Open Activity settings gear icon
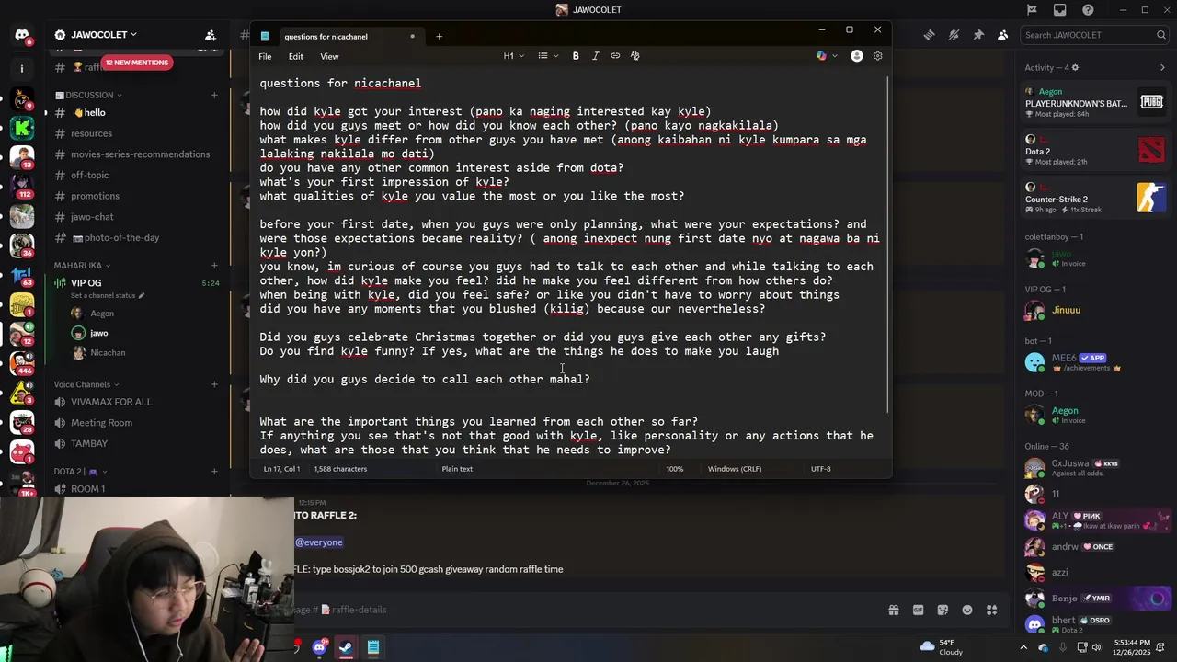1177x662 pixels. [x=1075, y=67]
